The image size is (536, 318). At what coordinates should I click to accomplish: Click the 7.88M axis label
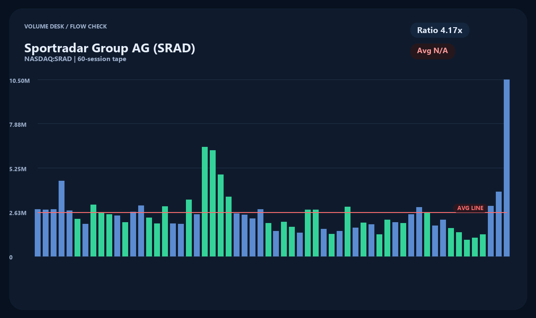point(18,125)
